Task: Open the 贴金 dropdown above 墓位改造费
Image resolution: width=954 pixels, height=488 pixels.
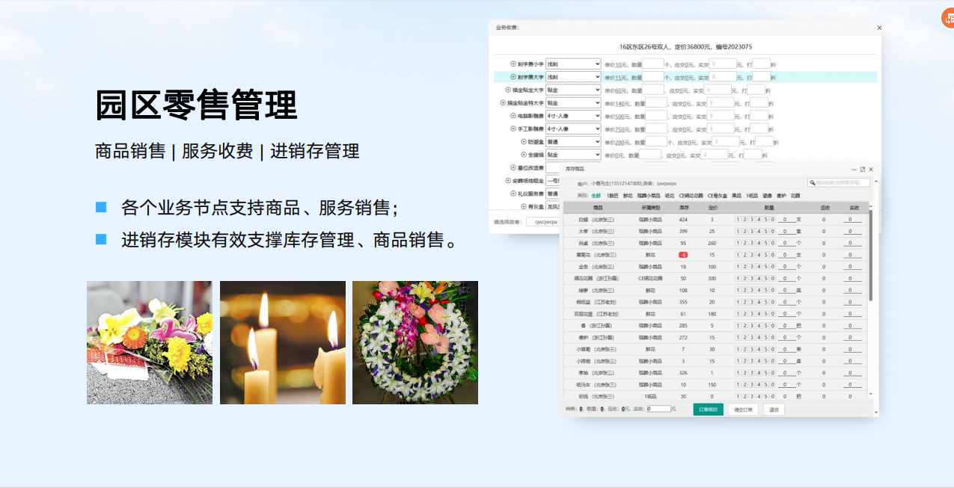Action: click(573, 155)
